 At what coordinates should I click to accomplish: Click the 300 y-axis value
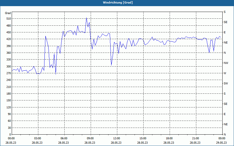(x=8, y=67)
